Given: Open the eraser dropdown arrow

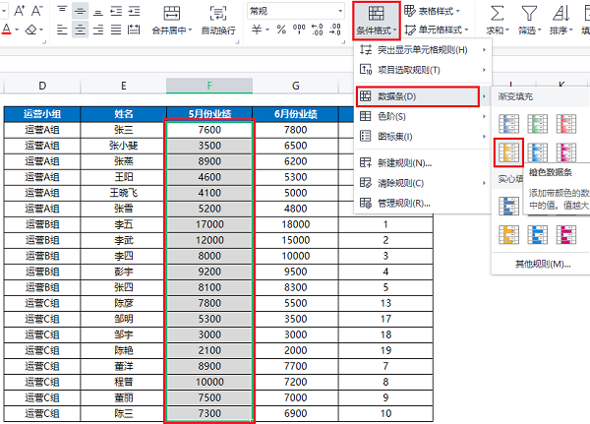Looking at the screenshot, I should (x=41, y=30).
